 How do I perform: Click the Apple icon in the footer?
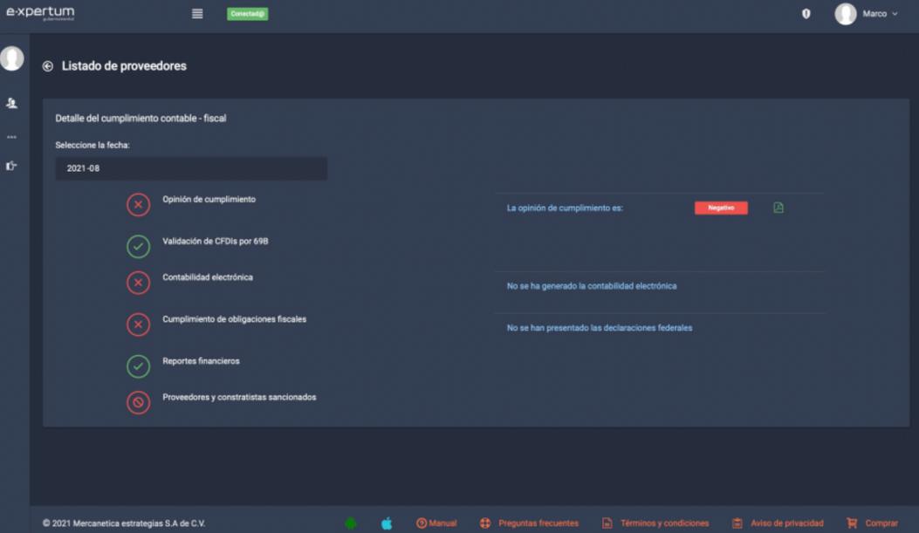pos(387,523)
